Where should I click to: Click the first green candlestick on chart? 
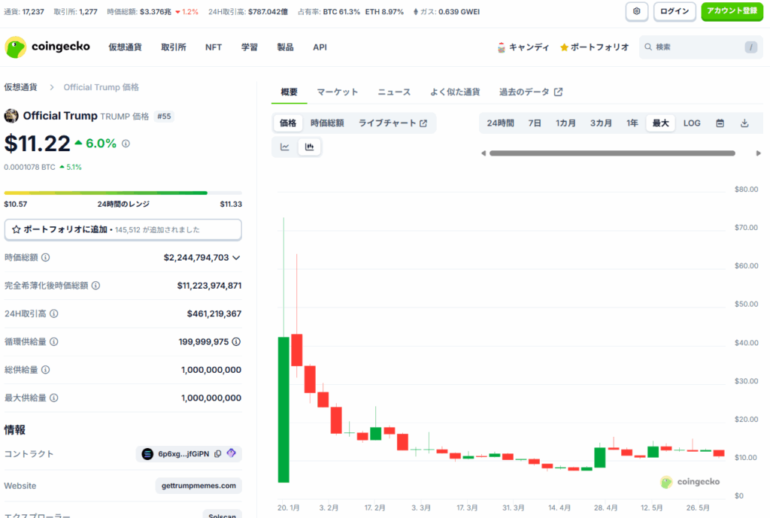(x=283, y=410)
